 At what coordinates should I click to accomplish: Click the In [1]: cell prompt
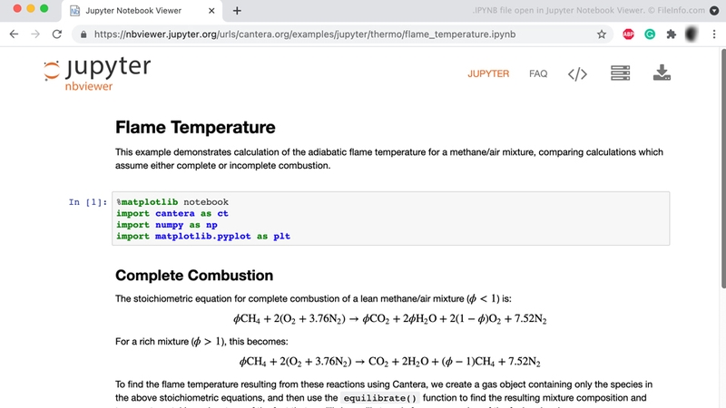tap(88, 202)
